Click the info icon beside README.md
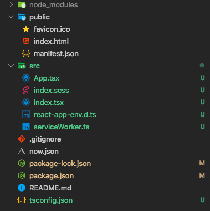 (x=22, y=188)
